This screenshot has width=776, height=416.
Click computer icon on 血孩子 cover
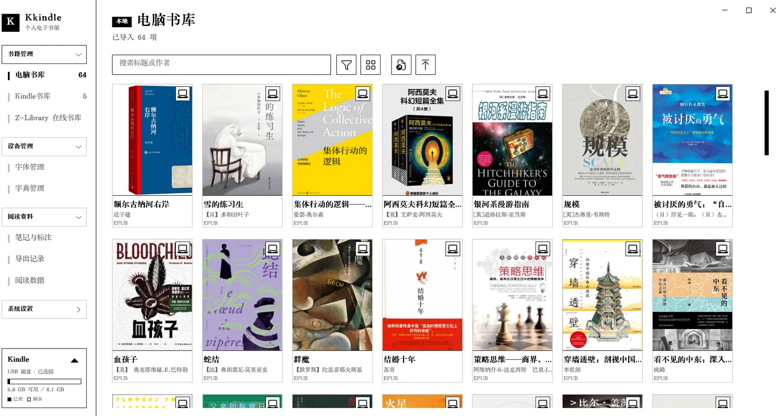pyautogui.click(x=183, y=249)
